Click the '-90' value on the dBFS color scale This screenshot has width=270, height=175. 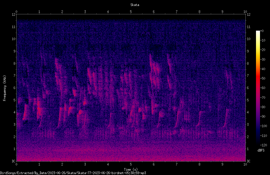click(x=263, y=117)
